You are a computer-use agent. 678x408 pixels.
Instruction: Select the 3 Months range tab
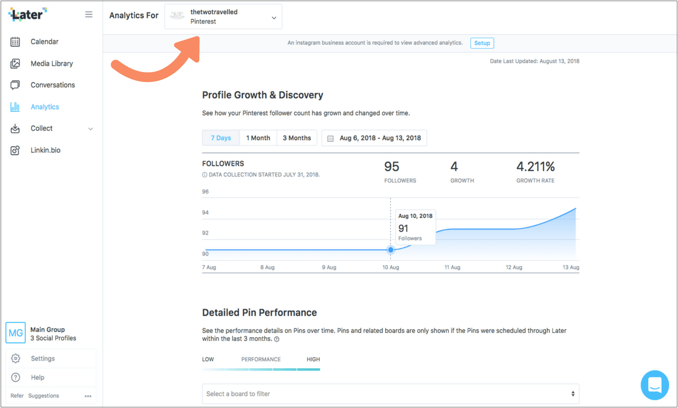[297, 138]
